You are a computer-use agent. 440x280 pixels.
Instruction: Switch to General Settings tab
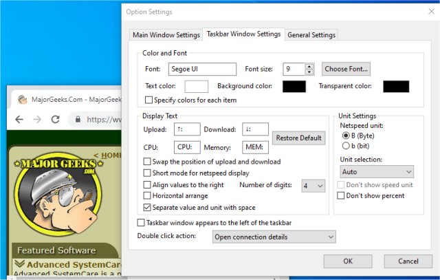311,35
